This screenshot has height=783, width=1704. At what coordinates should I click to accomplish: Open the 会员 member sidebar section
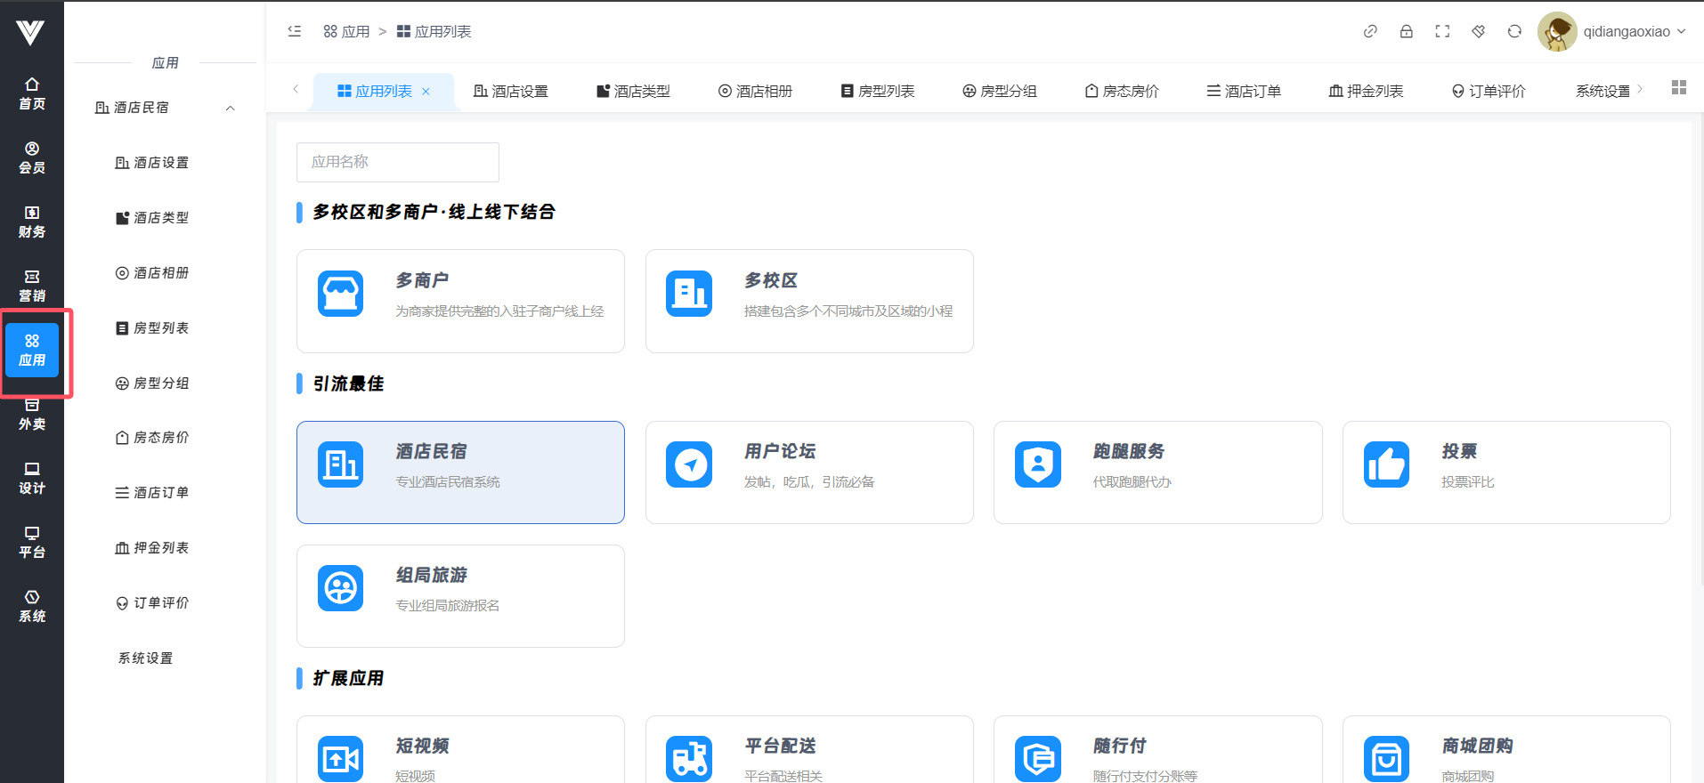(32, 157)
